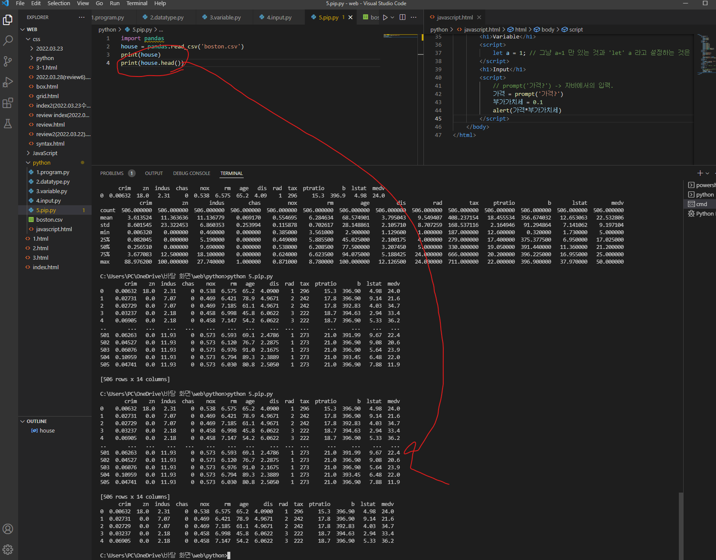Click the 5.pip.py breadcrumb in the left editor

click(x=138, y=29)
